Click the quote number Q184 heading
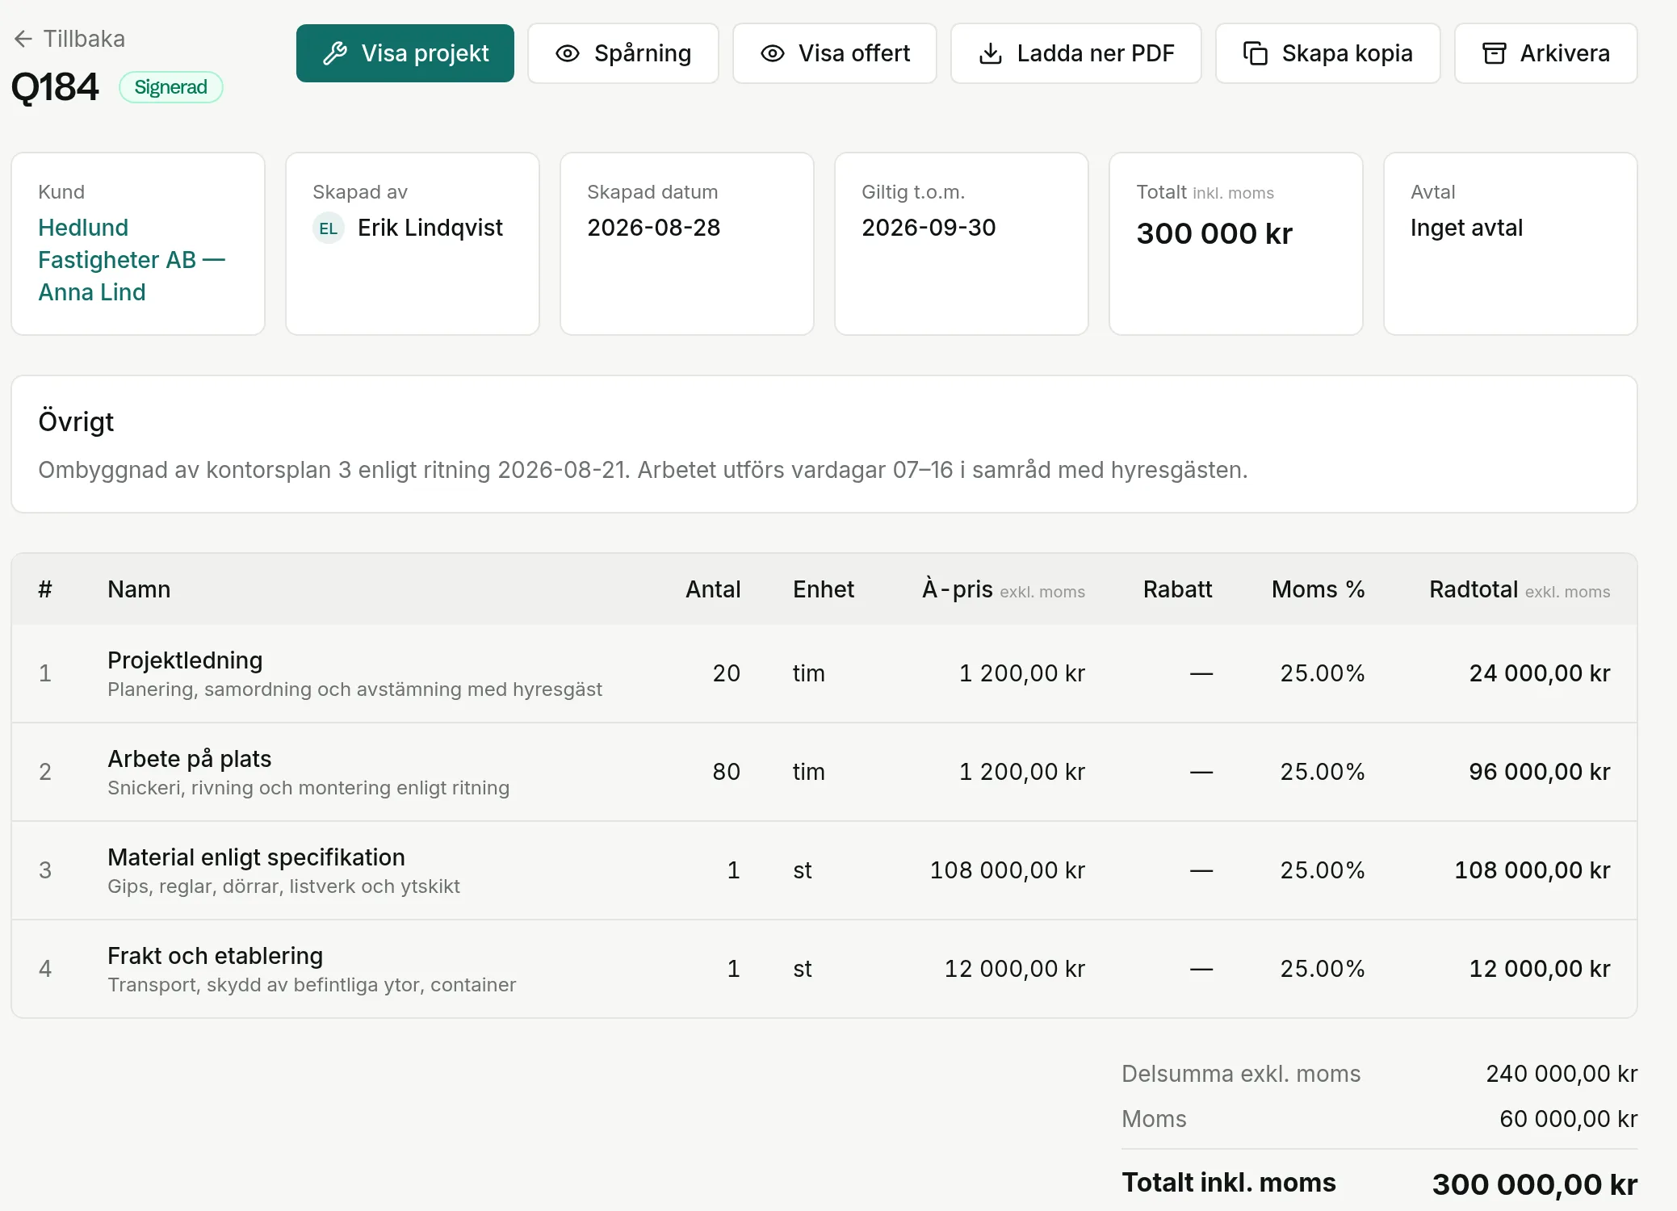1677x1211 pixels. point(55,87)
